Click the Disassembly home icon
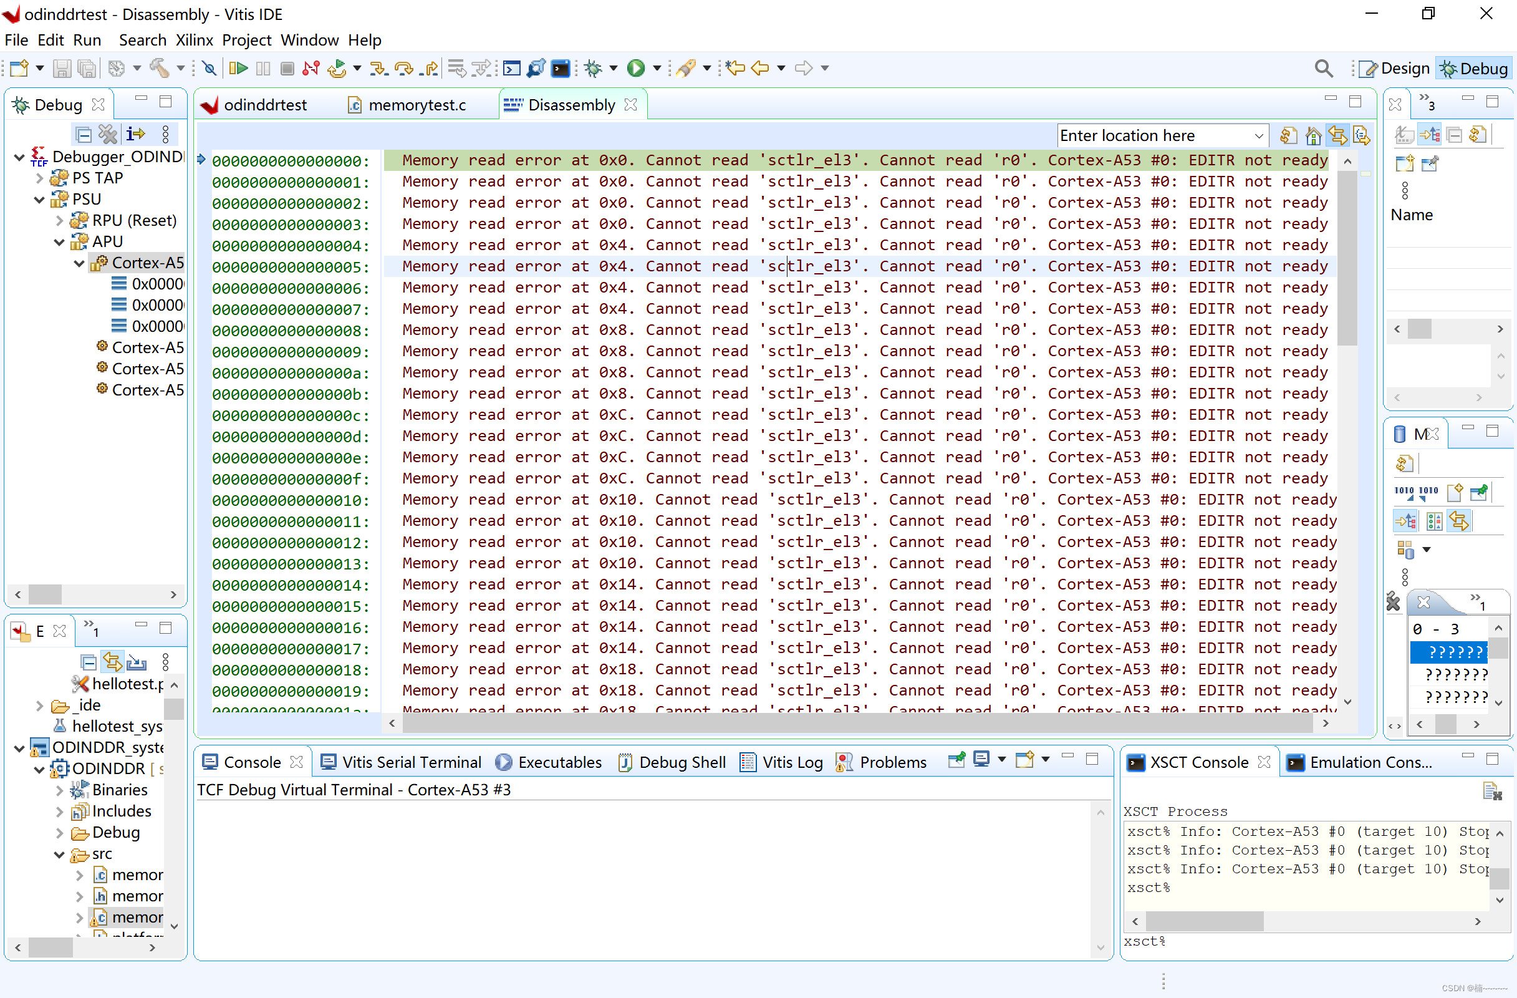The image size is (1517, 998). coord(1313,135)
